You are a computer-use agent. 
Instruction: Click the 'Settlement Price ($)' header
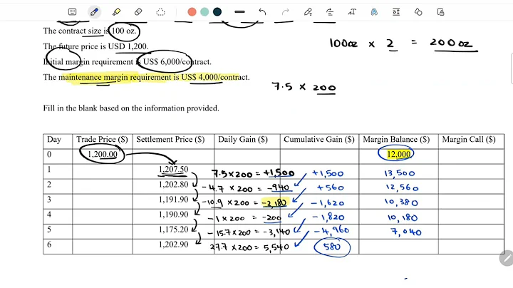(x=170, y=140)
